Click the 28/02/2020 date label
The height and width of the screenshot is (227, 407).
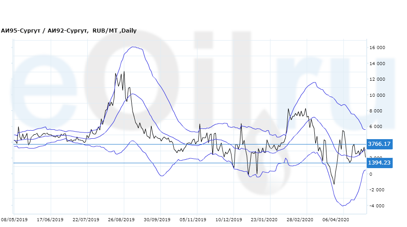coord(300,220)
